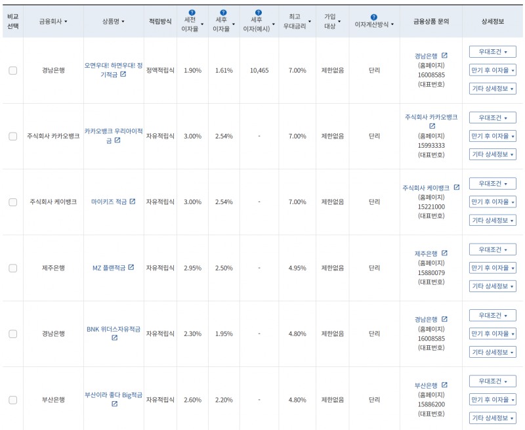Open help icon for 세후 이자(예시)
The height and width of the screenshot is (430, 525).
coord(259,12)
